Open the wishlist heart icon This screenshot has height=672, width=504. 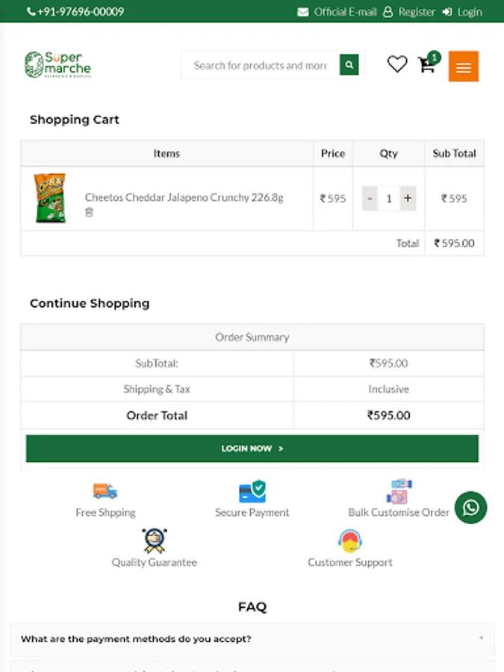397,65
